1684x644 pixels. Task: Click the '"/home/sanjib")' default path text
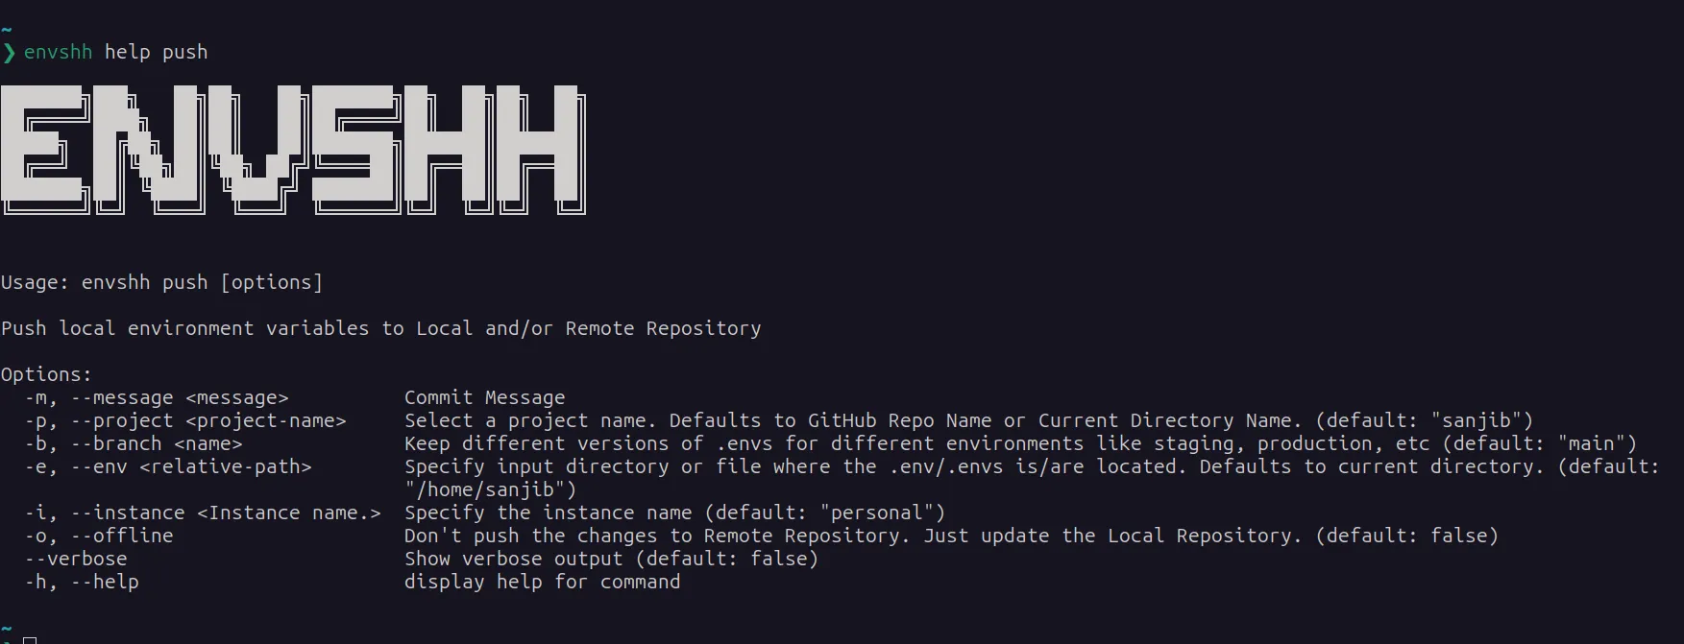490,489
